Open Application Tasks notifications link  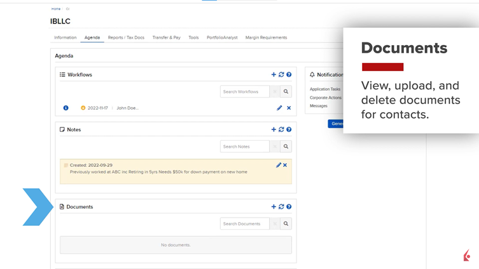[x=325, y=89]
